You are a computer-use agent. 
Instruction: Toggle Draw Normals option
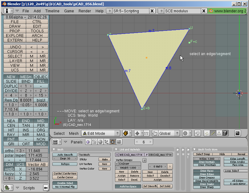(207, 162)
